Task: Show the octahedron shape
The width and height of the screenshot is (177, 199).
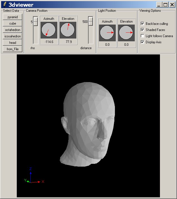Action: click(x=13, y=30)
